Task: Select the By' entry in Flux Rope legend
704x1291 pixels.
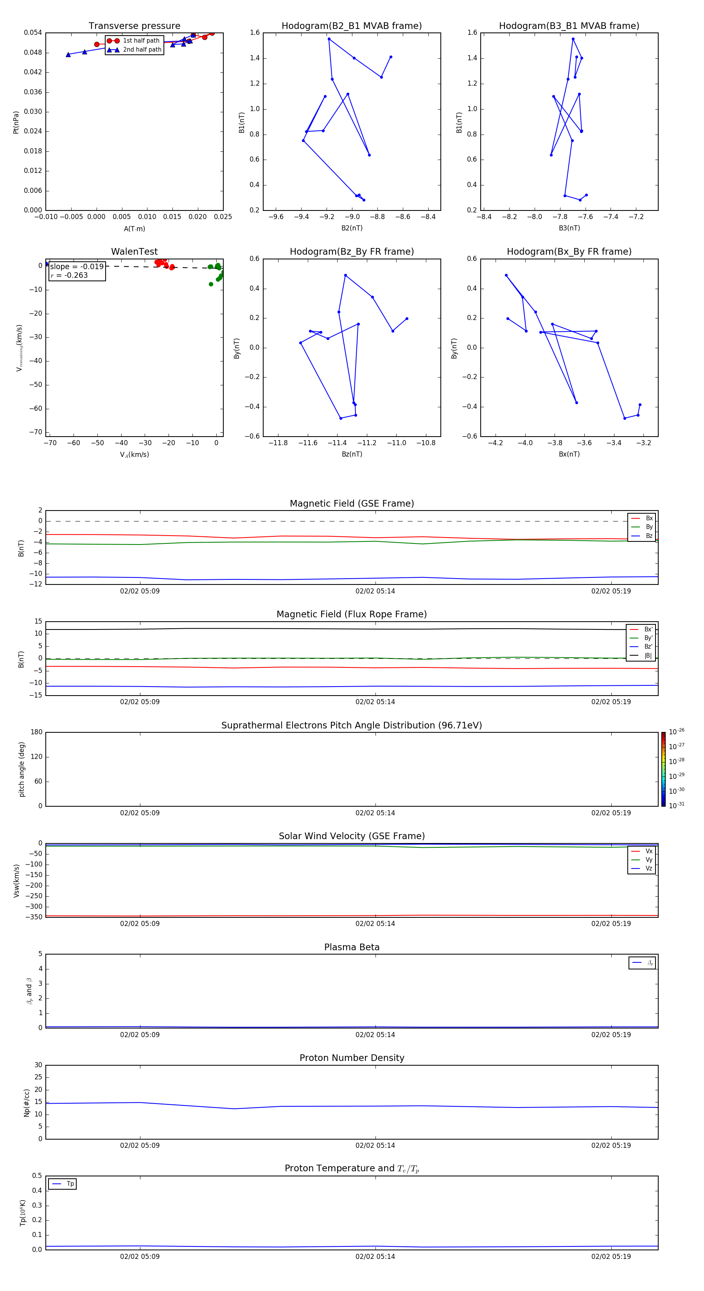Action: (641, 638)
